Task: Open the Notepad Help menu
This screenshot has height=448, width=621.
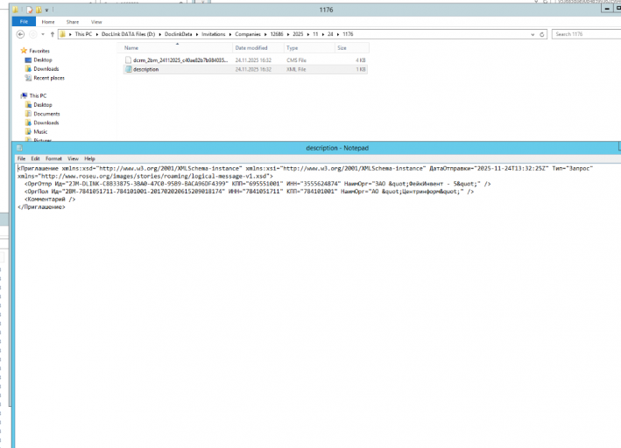Action: coord(89,158)
